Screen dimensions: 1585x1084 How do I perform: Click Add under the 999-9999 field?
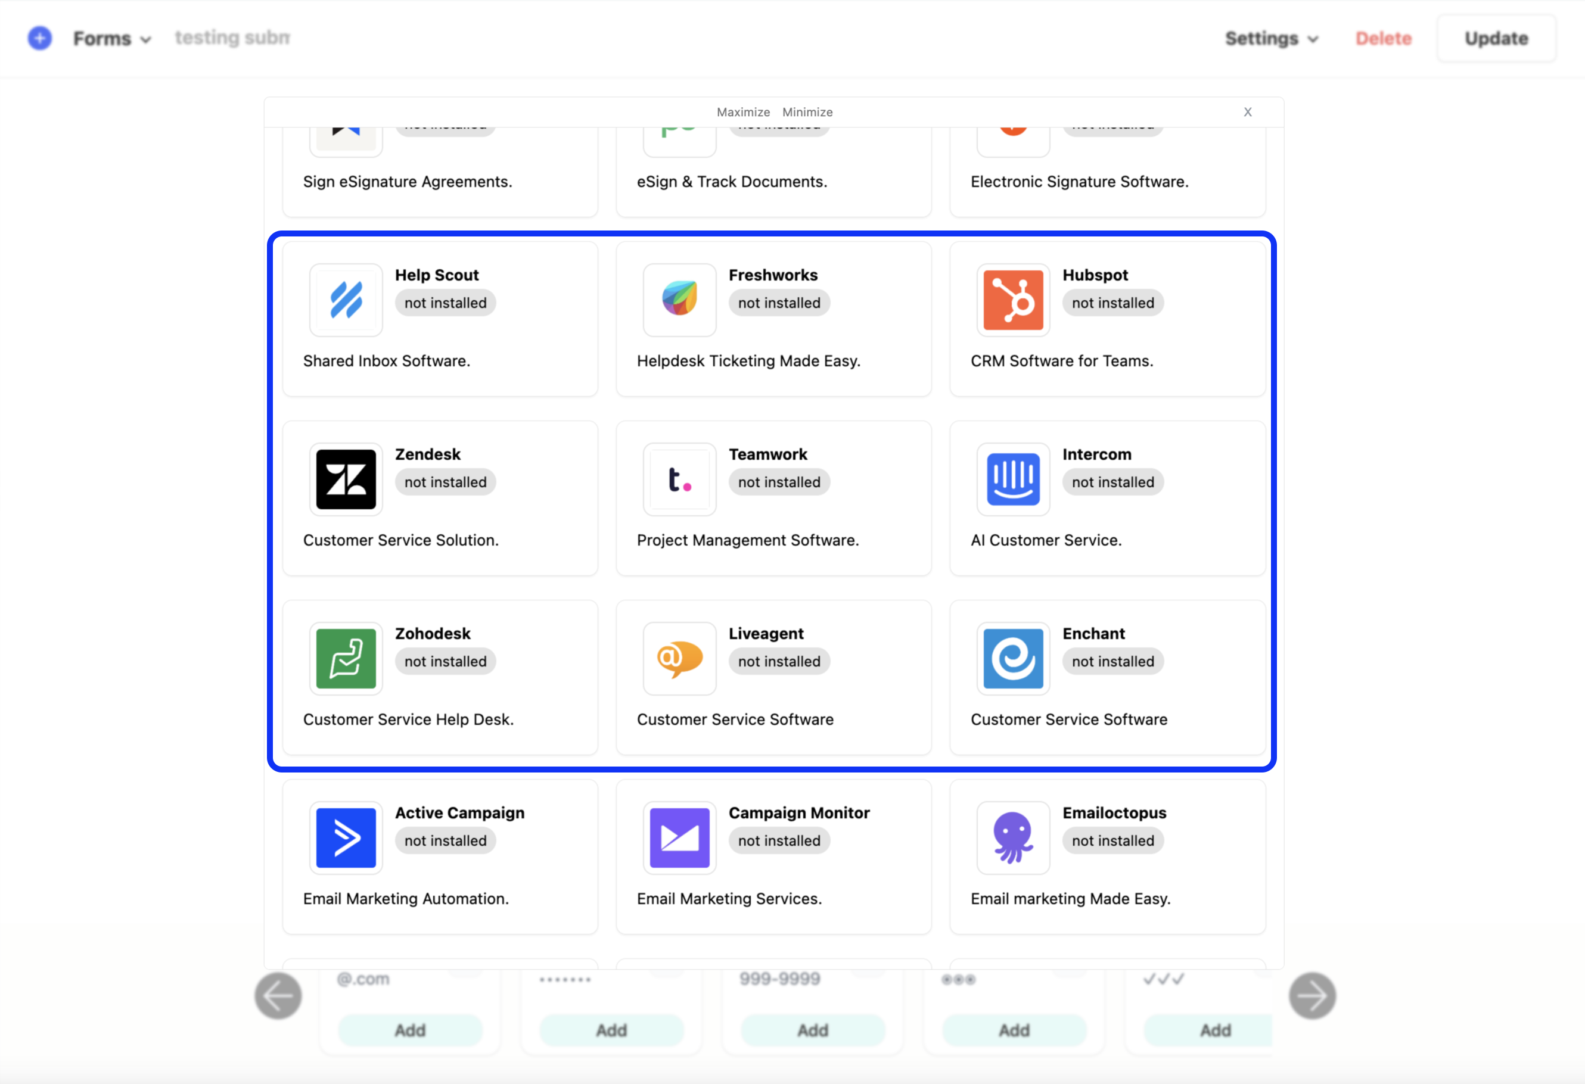coord(813,1030)
